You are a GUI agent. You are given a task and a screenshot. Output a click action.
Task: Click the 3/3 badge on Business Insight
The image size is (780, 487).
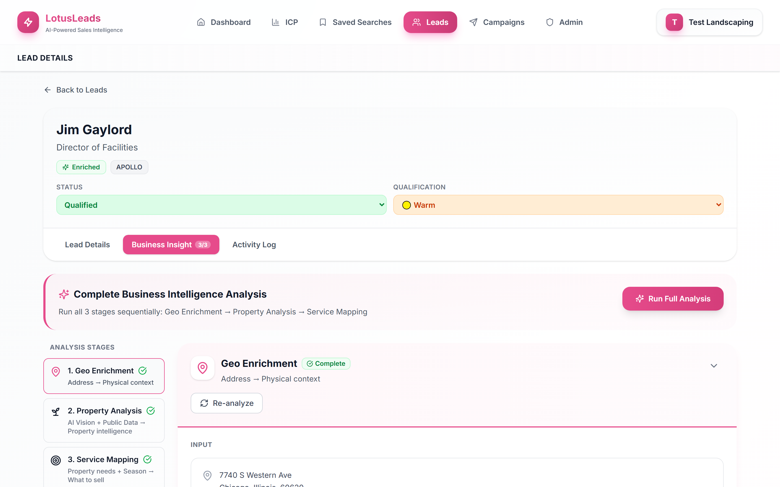203,245
